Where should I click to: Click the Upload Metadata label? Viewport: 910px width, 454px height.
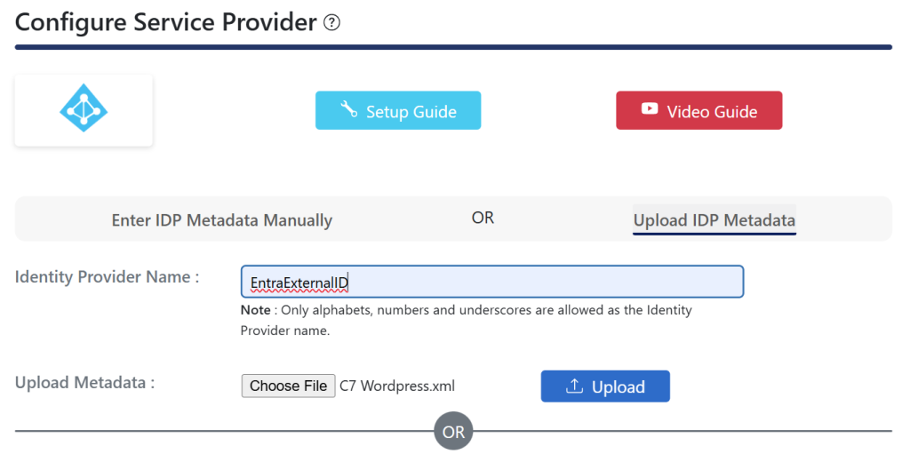coord(84,383)
